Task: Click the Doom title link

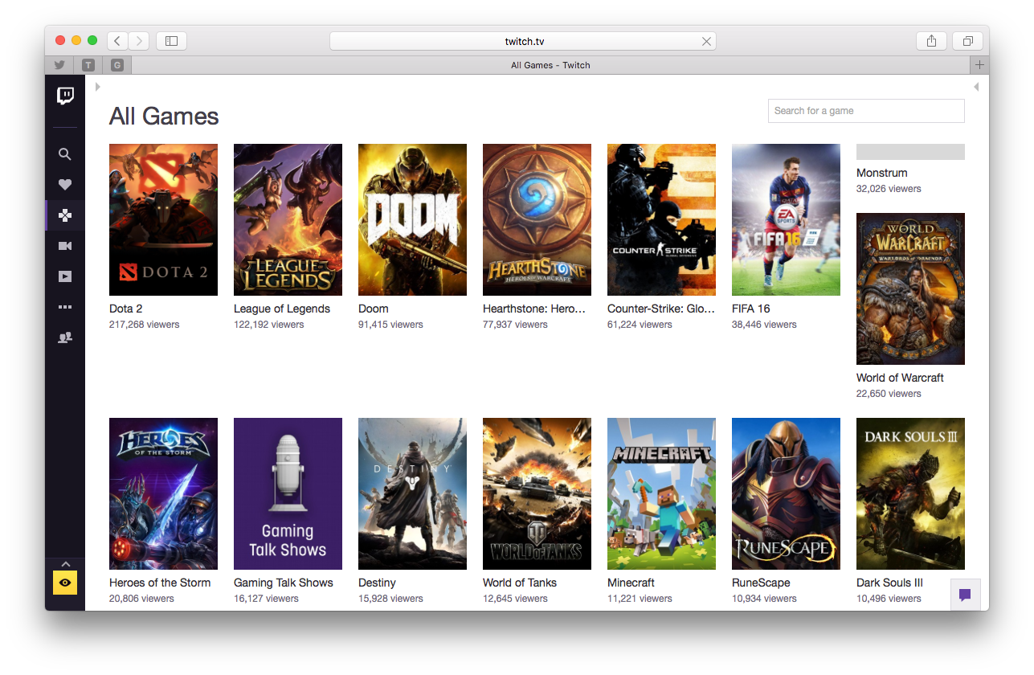Action: click(373, 309)
